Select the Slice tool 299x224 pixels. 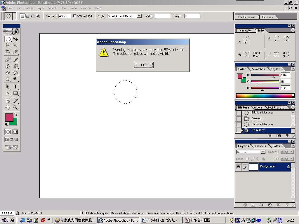pos(15,51)
